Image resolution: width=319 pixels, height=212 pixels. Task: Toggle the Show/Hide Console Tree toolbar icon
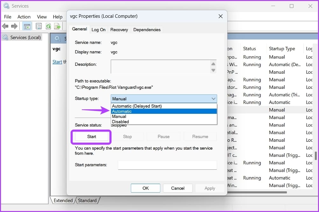click(27, 26)
